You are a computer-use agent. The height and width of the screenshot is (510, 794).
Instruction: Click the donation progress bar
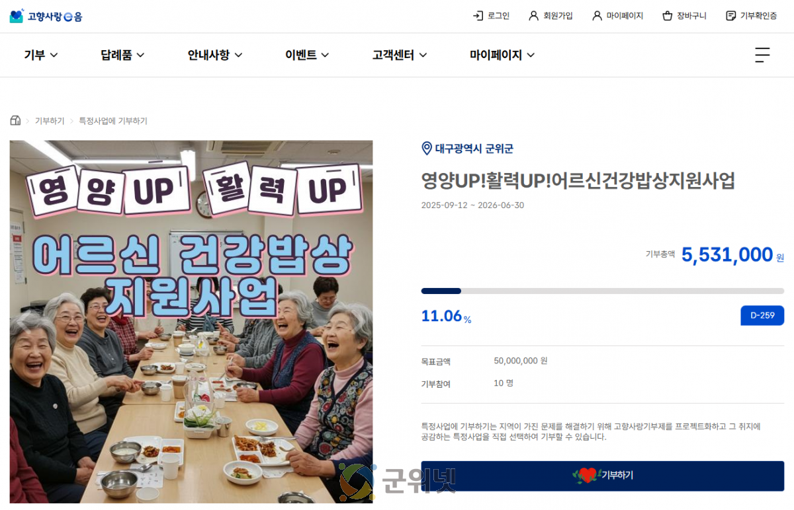[603, 291]
